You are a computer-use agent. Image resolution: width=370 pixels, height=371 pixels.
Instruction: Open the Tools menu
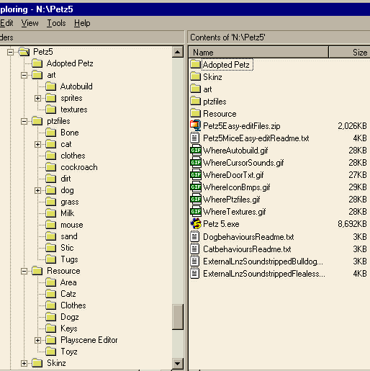(x=56, y=23)
